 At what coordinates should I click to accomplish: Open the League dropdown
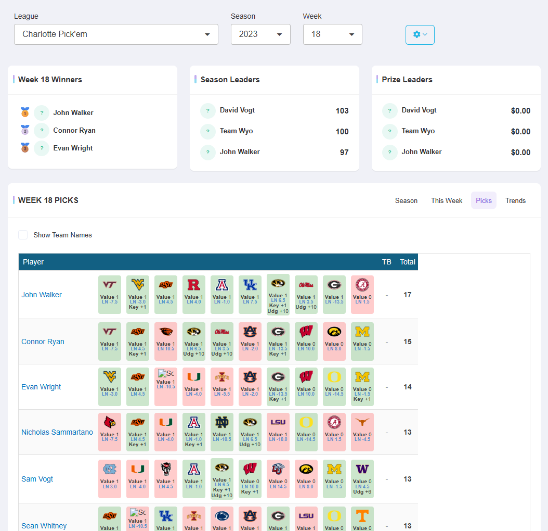click(x=116, y=34)
